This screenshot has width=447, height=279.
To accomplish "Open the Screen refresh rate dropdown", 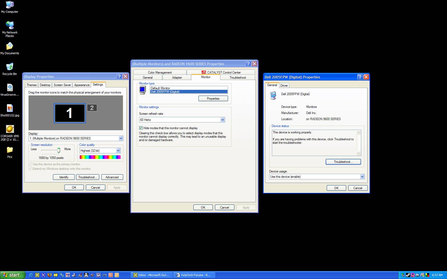I will 222,120.
